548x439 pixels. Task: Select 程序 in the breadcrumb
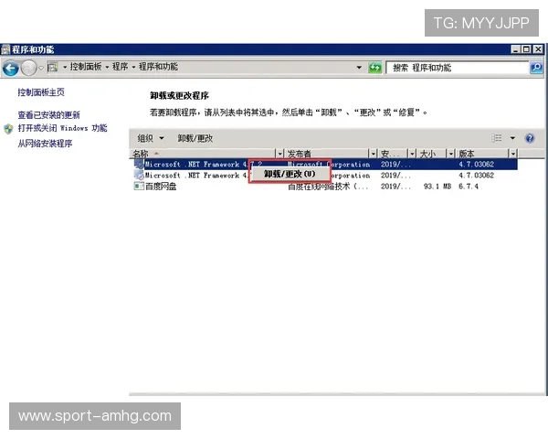[x=120, y=67]
